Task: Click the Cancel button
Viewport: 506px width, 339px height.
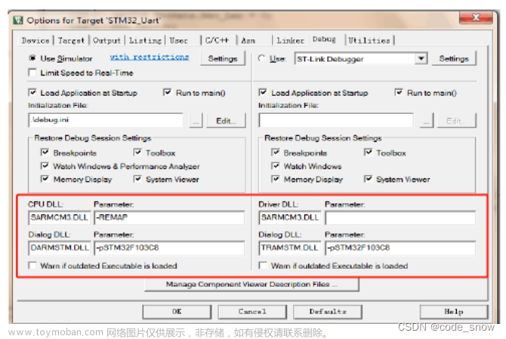Action: click(x=252, y=312)
